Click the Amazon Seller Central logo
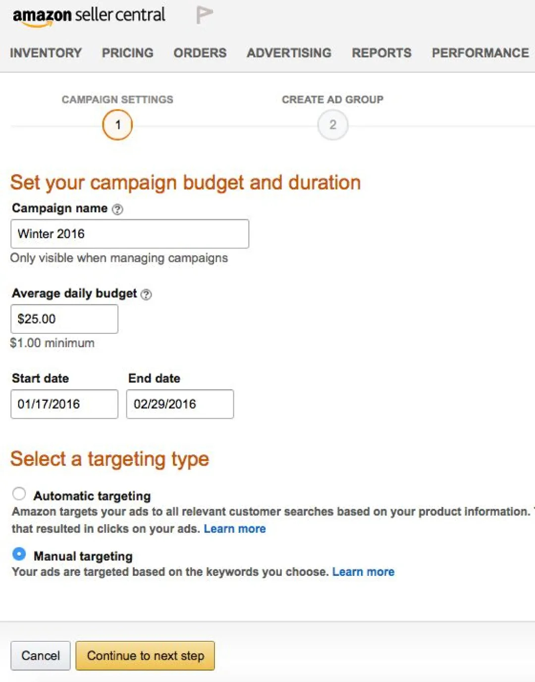This screenshot has height=682, width=535. [x=89, y=15]
